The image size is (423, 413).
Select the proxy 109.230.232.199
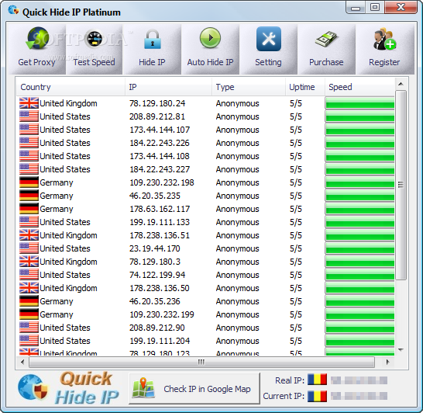coord(162,314)
